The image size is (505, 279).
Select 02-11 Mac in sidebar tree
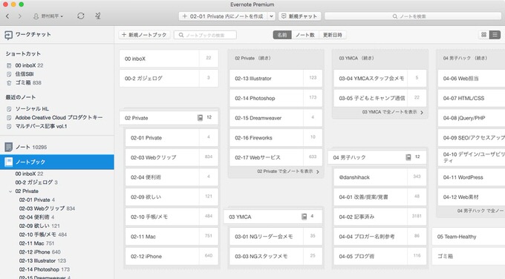[36, 243]
